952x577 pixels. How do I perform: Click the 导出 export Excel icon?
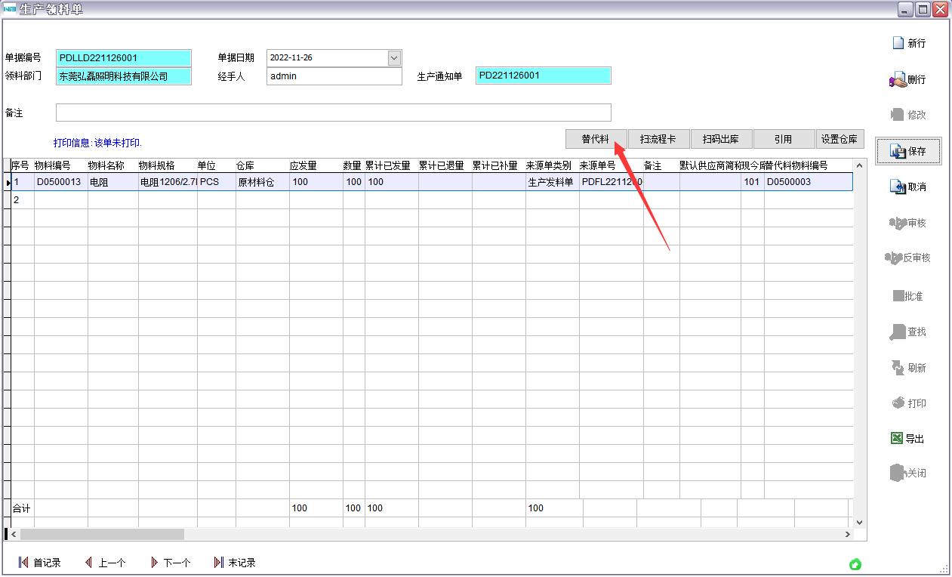tap(897, 438)
